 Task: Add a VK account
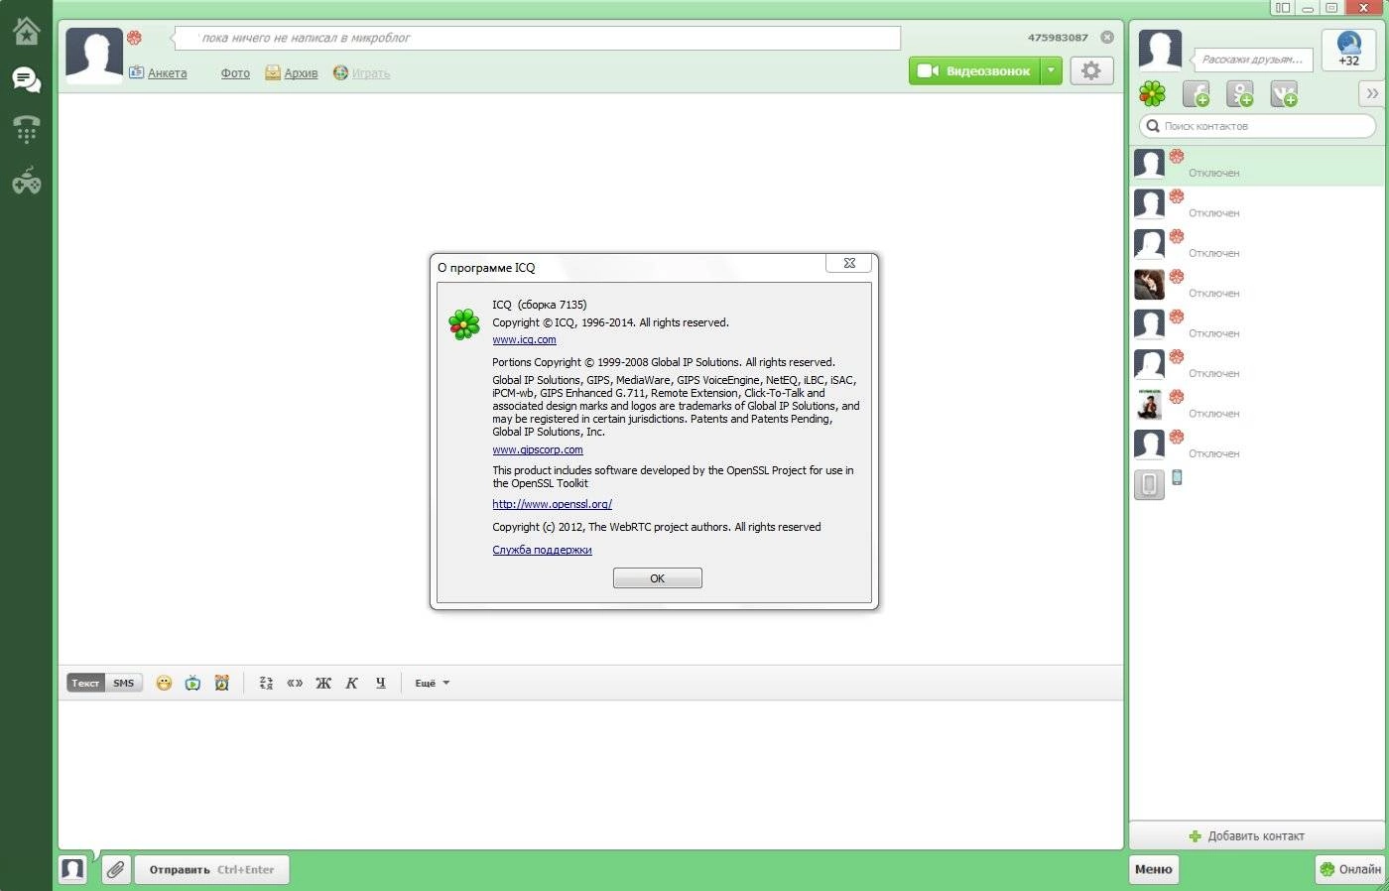click(x=1284, y=94)
